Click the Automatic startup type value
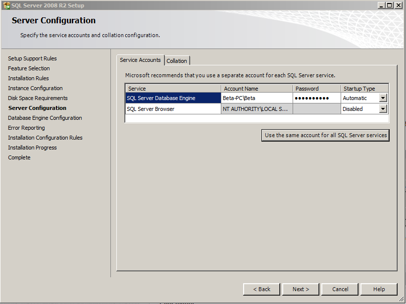Viewport: 406px width, 304px height. pyautogui.click(x=355, y=98)
